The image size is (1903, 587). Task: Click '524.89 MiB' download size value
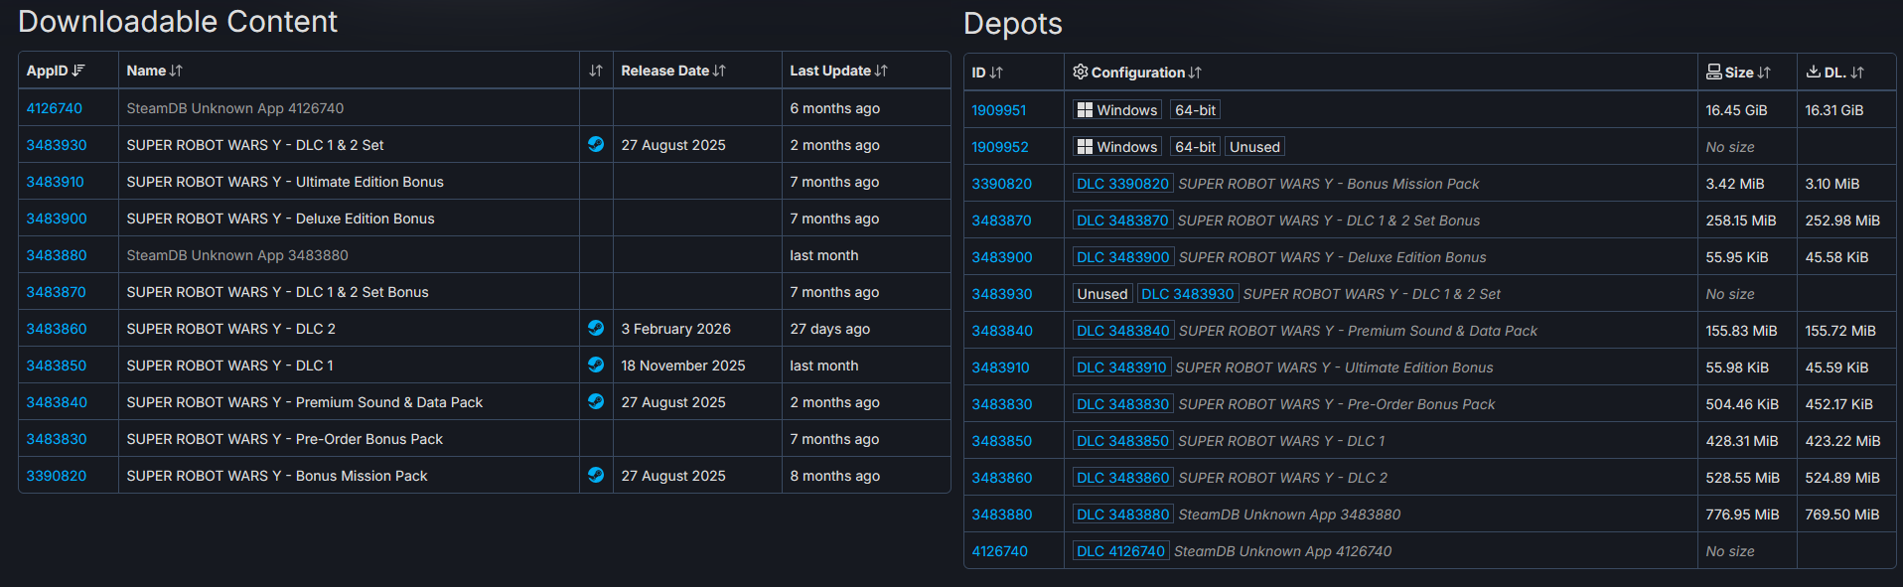click(x=1842, y=478)
